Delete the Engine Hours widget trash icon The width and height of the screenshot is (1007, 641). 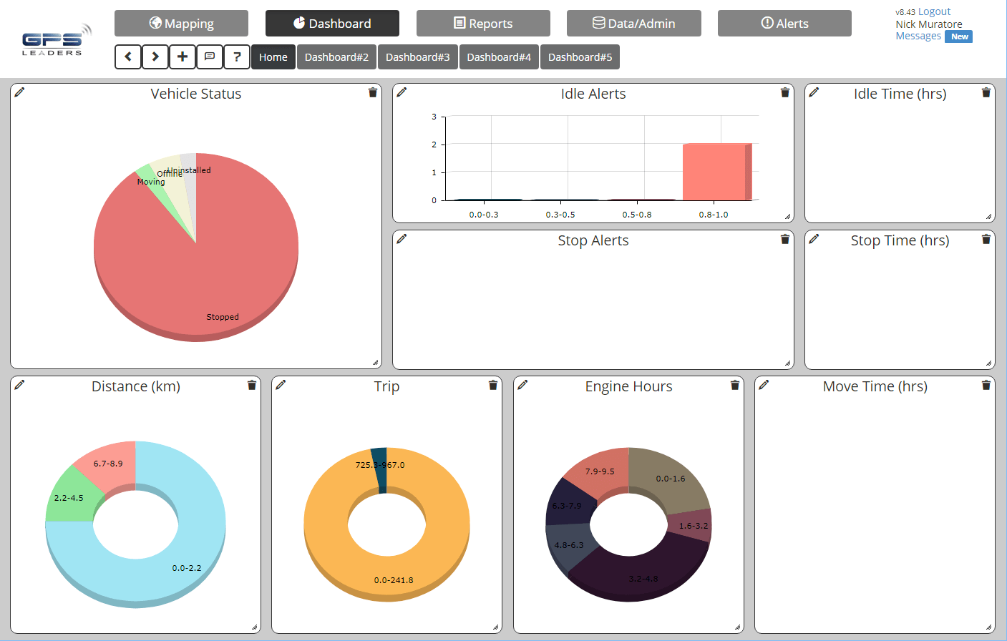(734, 384)
